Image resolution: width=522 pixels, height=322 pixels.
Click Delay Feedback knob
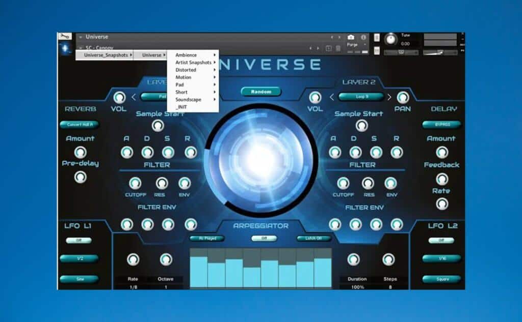click(x=442, y=179)
